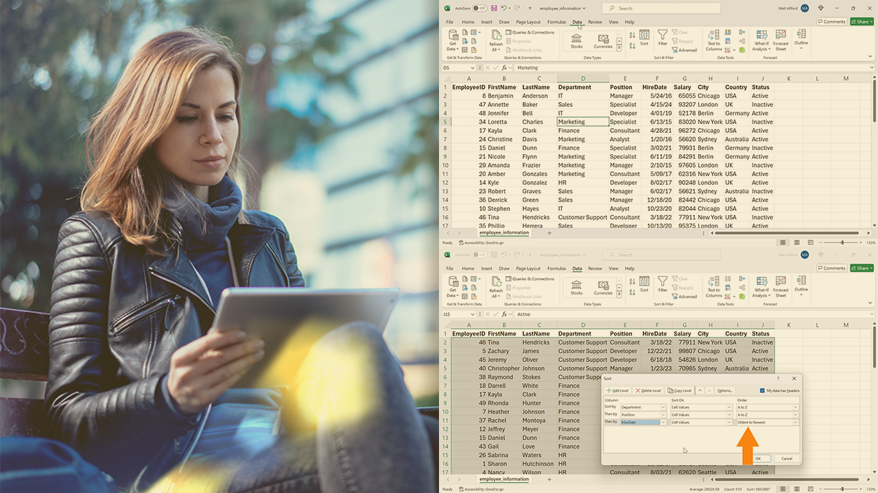Viewport: 878px width, 493px height.
Task: Click Add Level in the Sort dialog
Action: point(617,390)
